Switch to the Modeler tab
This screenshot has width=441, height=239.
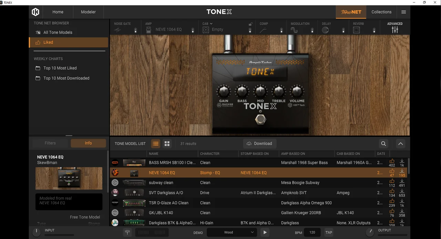[x=88, y=12]
